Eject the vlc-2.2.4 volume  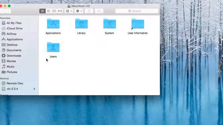34,89
